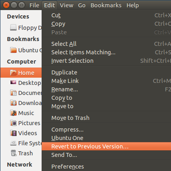This screenshot has width=171, height=171.
Task: Open the Trash icon in sidebar
Action: [x=13, y=153]
